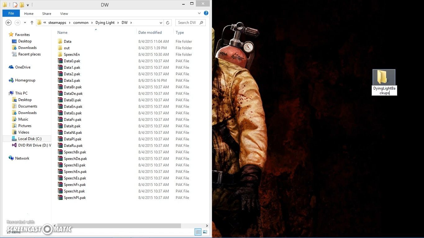Select the Data0.pak archive icon
The width and height of the screenshot is (424, 238).
coord(60,61)
